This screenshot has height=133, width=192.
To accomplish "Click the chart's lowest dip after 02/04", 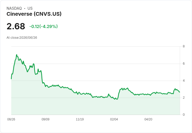I will 117,99.
